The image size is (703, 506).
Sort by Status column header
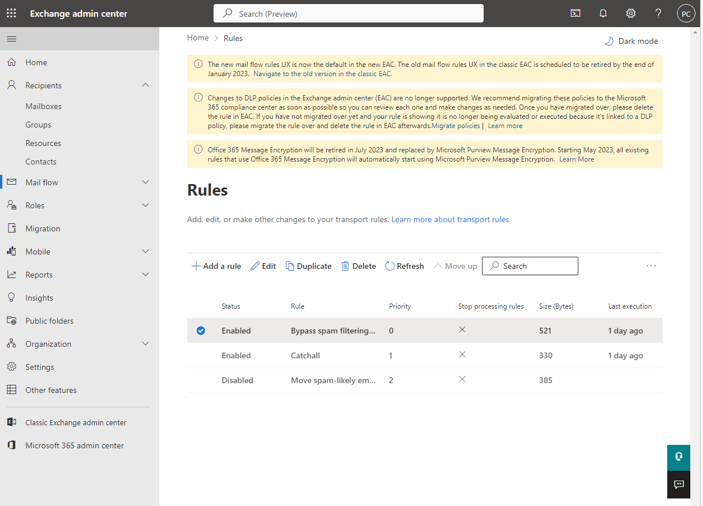tap(231, 306)
